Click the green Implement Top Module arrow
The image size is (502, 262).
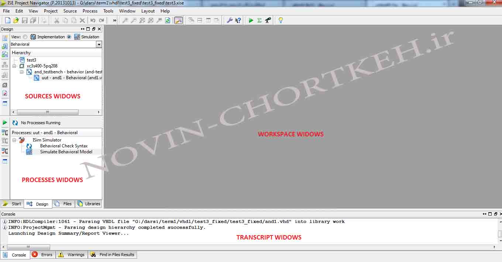(251, 20)
